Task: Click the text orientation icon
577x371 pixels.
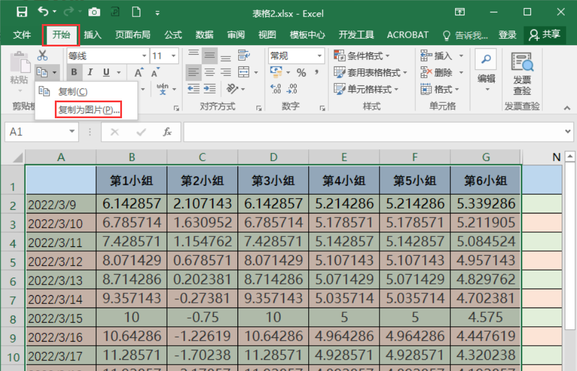Action: tap(233, 88)
